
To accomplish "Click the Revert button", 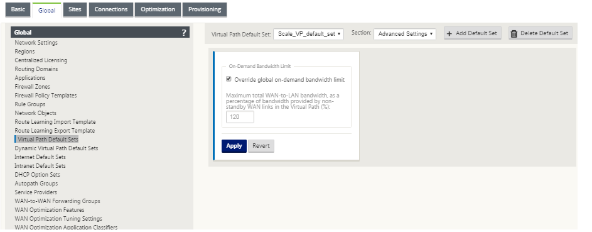I will (x=261, y=146).
